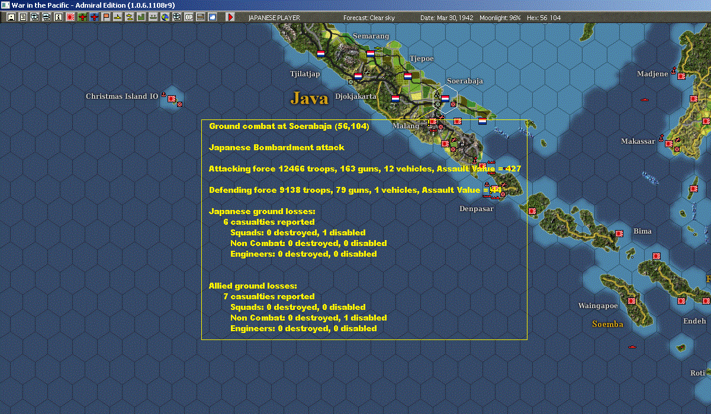
Task: Click the Hex: 56,104 status readout
Action: point(543,18)
